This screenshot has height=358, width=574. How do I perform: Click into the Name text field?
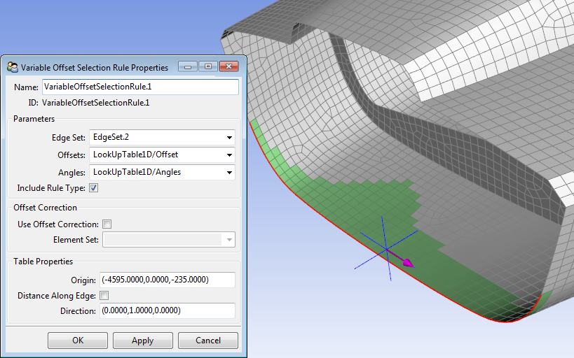[x=140, y=87]
